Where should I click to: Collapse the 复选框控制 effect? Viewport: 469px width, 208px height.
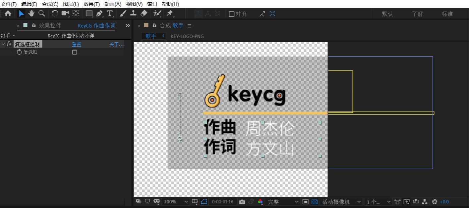[x=3, y=44]
